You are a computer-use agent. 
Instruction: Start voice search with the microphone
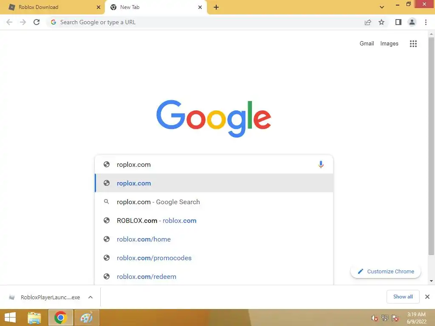click(x=321, y=164)
